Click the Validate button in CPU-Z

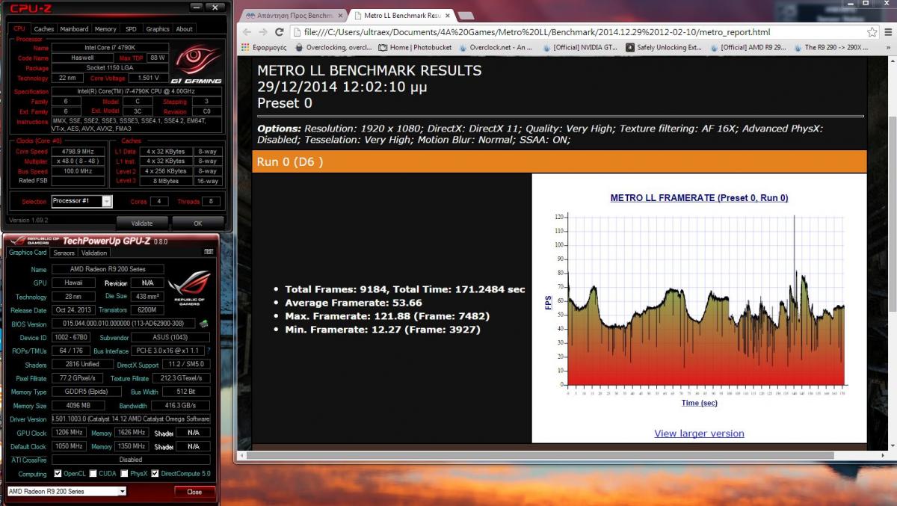coord(142,223)
